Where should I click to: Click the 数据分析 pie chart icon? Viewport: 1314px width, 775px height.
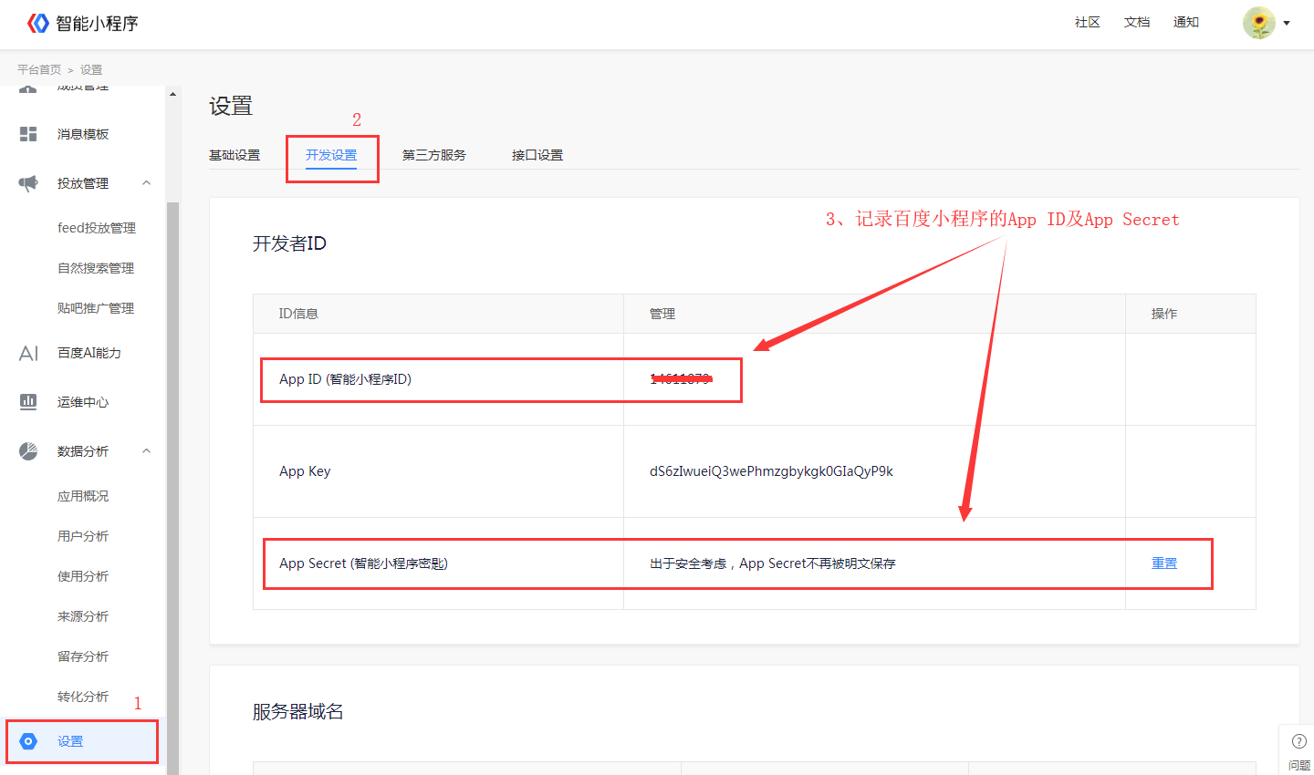click(28, 450)
